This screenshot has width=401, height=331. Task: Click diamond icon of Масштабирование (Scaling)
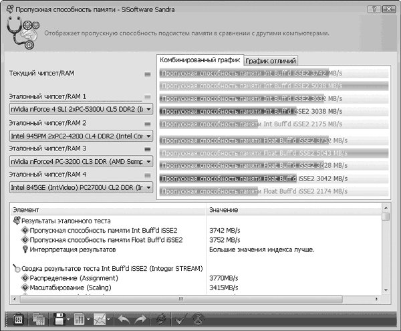(25, 288)
